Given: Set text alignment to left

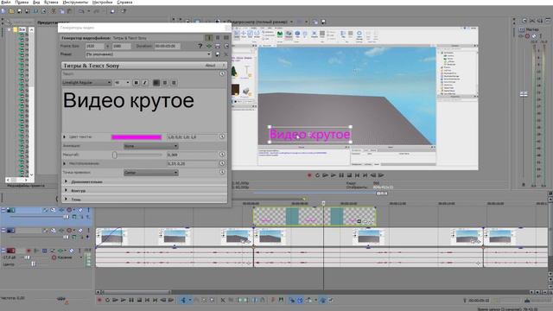Looking at the screenshot, I should pos(156,83).
